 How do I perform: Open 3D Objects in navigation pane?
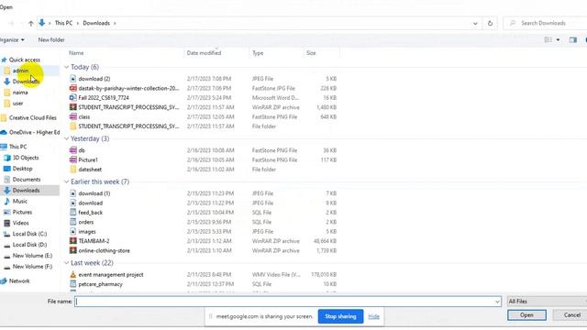[x=26, y=158]
